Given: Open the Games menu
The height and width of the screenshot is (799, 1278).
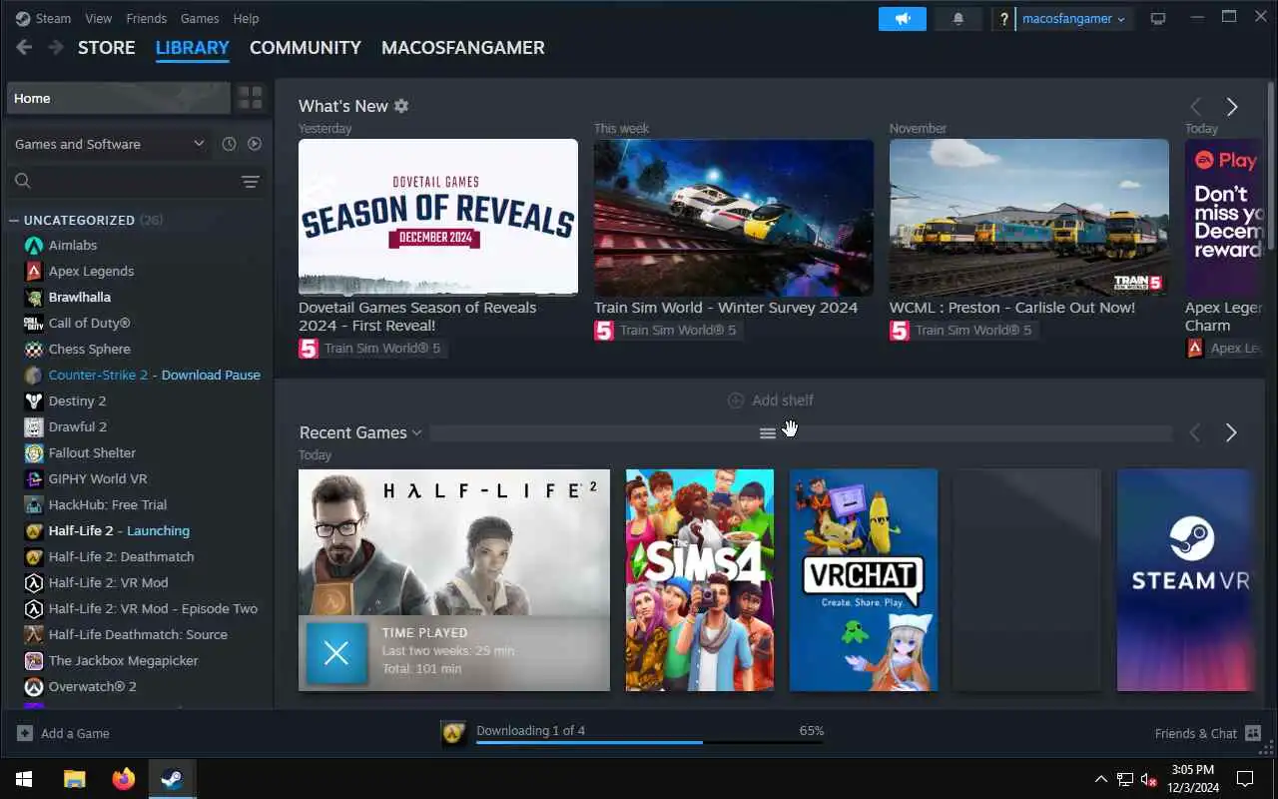Looking at the screenshot, I should (200, 18).
